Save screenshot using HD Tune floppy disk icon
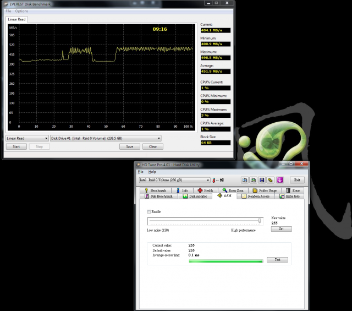Viewport: 352px width, 311px height. [262, 180]
